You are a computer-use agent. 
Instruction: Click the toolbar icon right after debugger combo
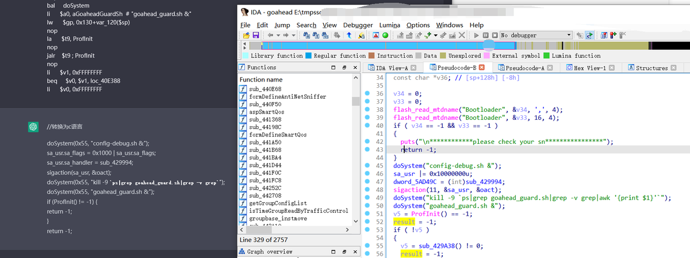click(580, 35)
